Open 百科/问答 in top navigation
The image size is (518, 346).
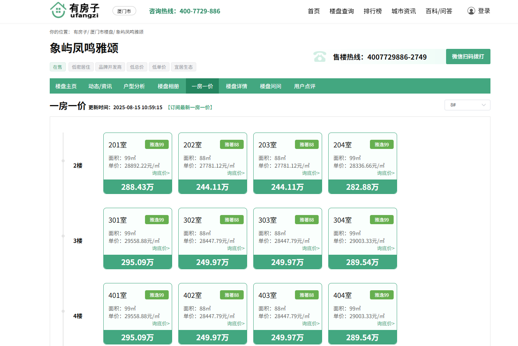(x=439, y=11)
